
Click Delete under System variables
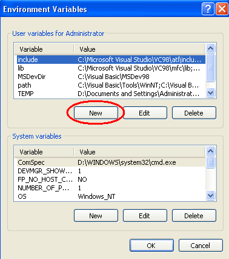[x=194, y=216]
